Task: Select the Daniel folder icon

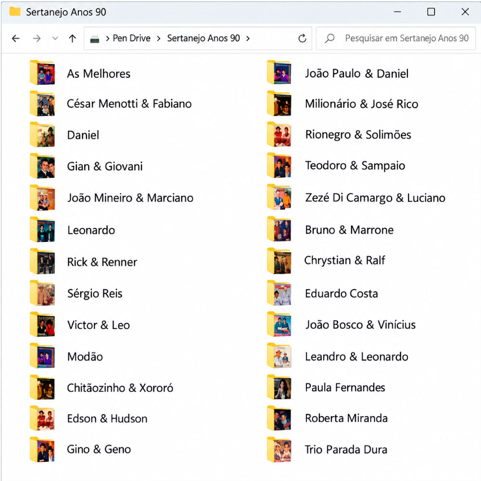Action: (x=42, y=135)
